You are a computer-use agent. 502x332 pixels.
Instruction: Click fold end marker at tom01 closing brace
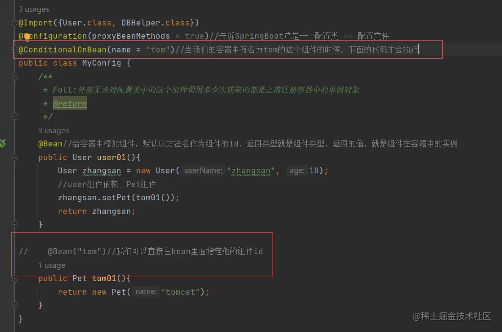click(x=14, y=305)
